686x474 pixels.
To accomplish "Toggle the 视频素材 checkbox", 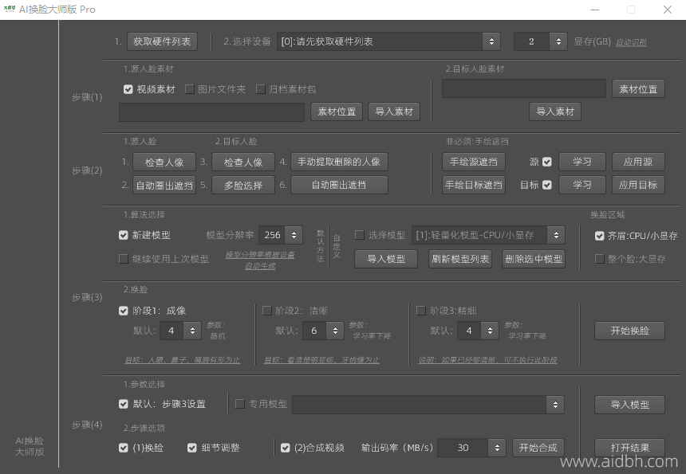I will point(128,89).
